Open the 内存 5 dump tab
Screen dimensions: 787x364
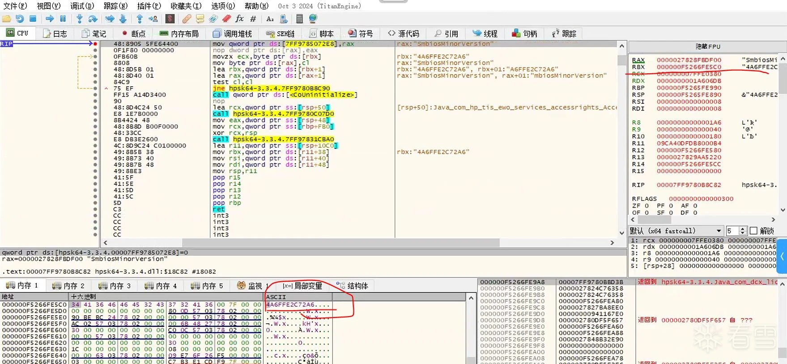tap(207, 286)
